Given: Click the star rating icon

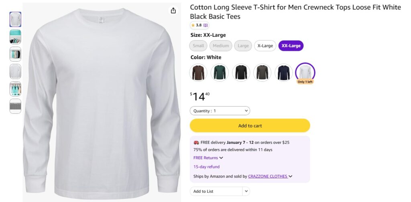Looking at the screenshot, I should click(193, 25).
